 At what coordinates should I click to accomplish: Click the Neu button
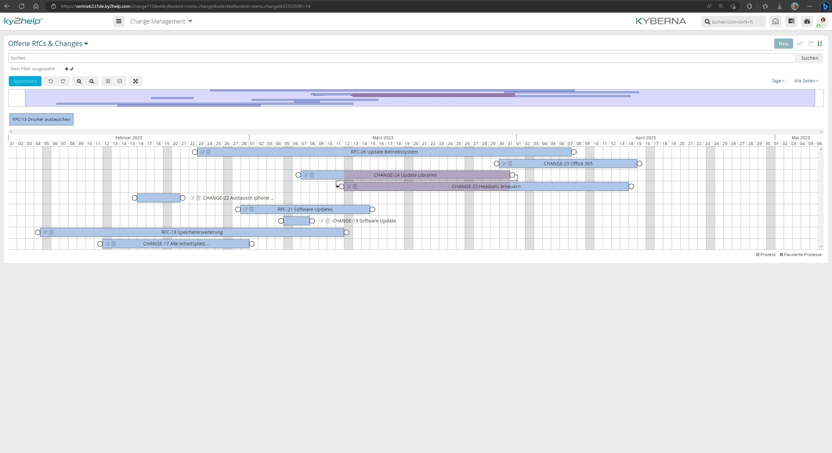[x=783, y=44]
